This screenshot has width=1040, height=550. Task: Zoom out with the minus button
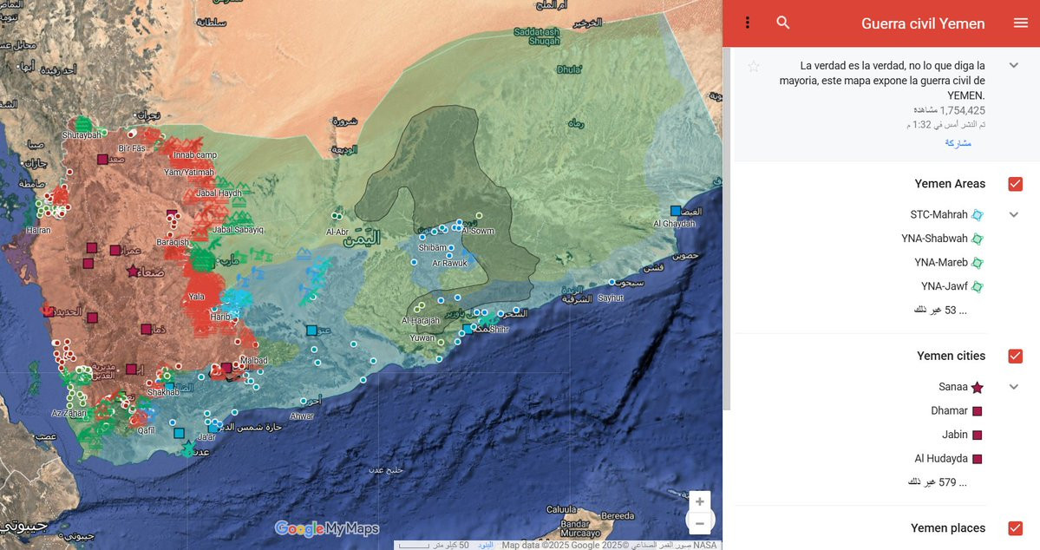(700, 523)
